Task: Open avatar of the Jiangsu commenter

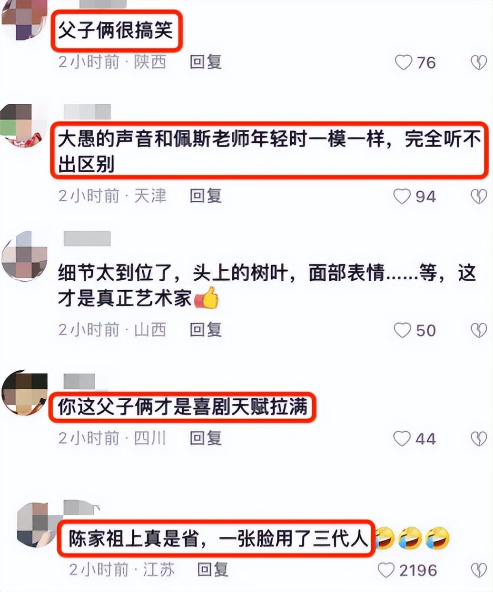Action: [38, 524]
